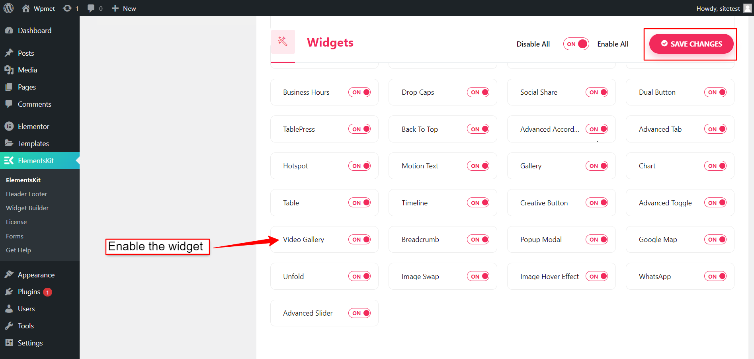Toggle the WhatsApp widget switch
Image resolution: width=754 pixels, height=359 pixels.
click(715, 276)
